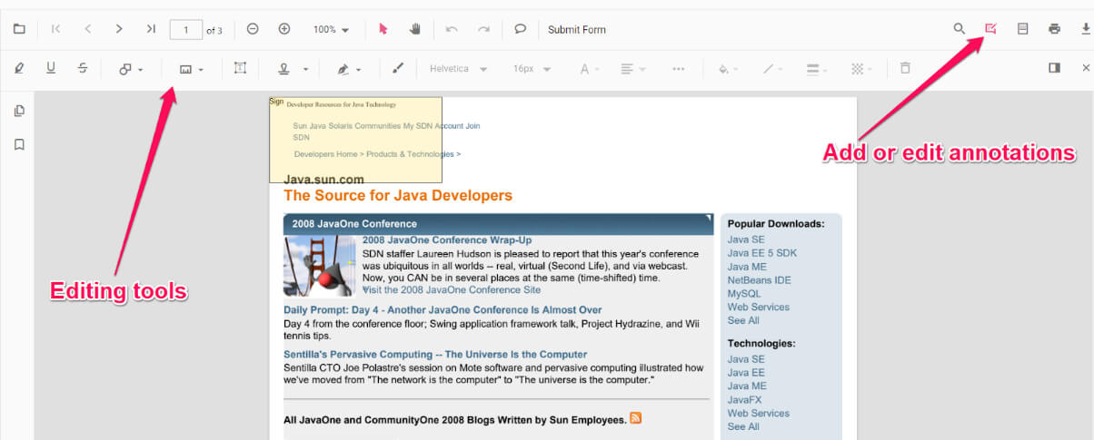Select the strikethrough annotation tool
Image resolution: width=1094 pixels, height=440 pixels.
pyautogui.click(x=83, y=68)
